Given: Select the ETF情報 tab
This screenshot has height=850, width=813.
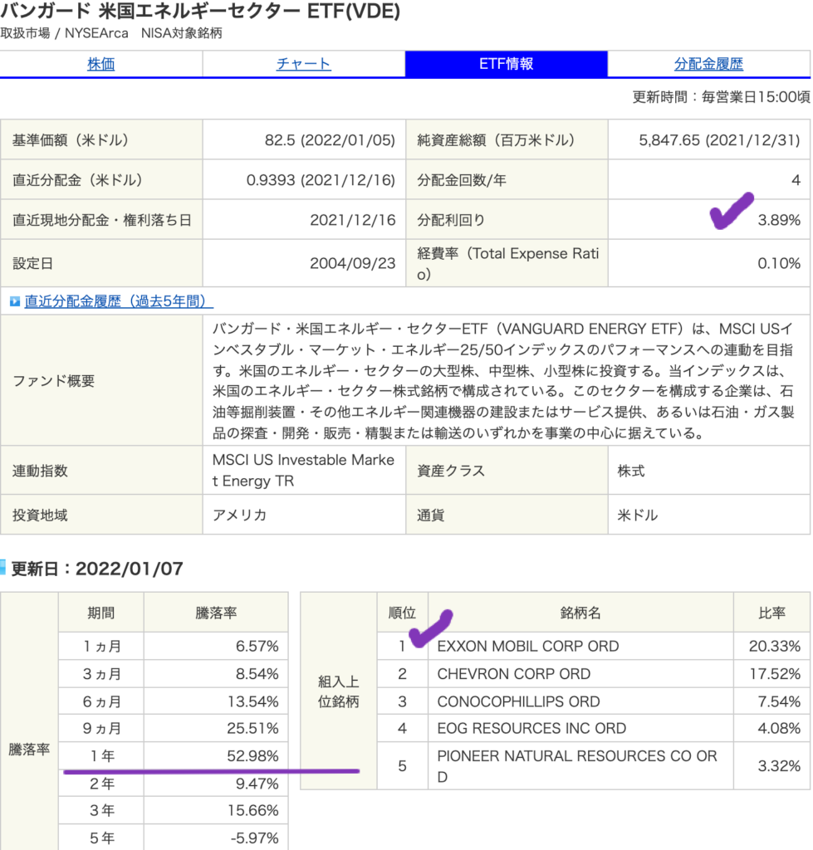Looking at the screenshot, I should point(506,64).
